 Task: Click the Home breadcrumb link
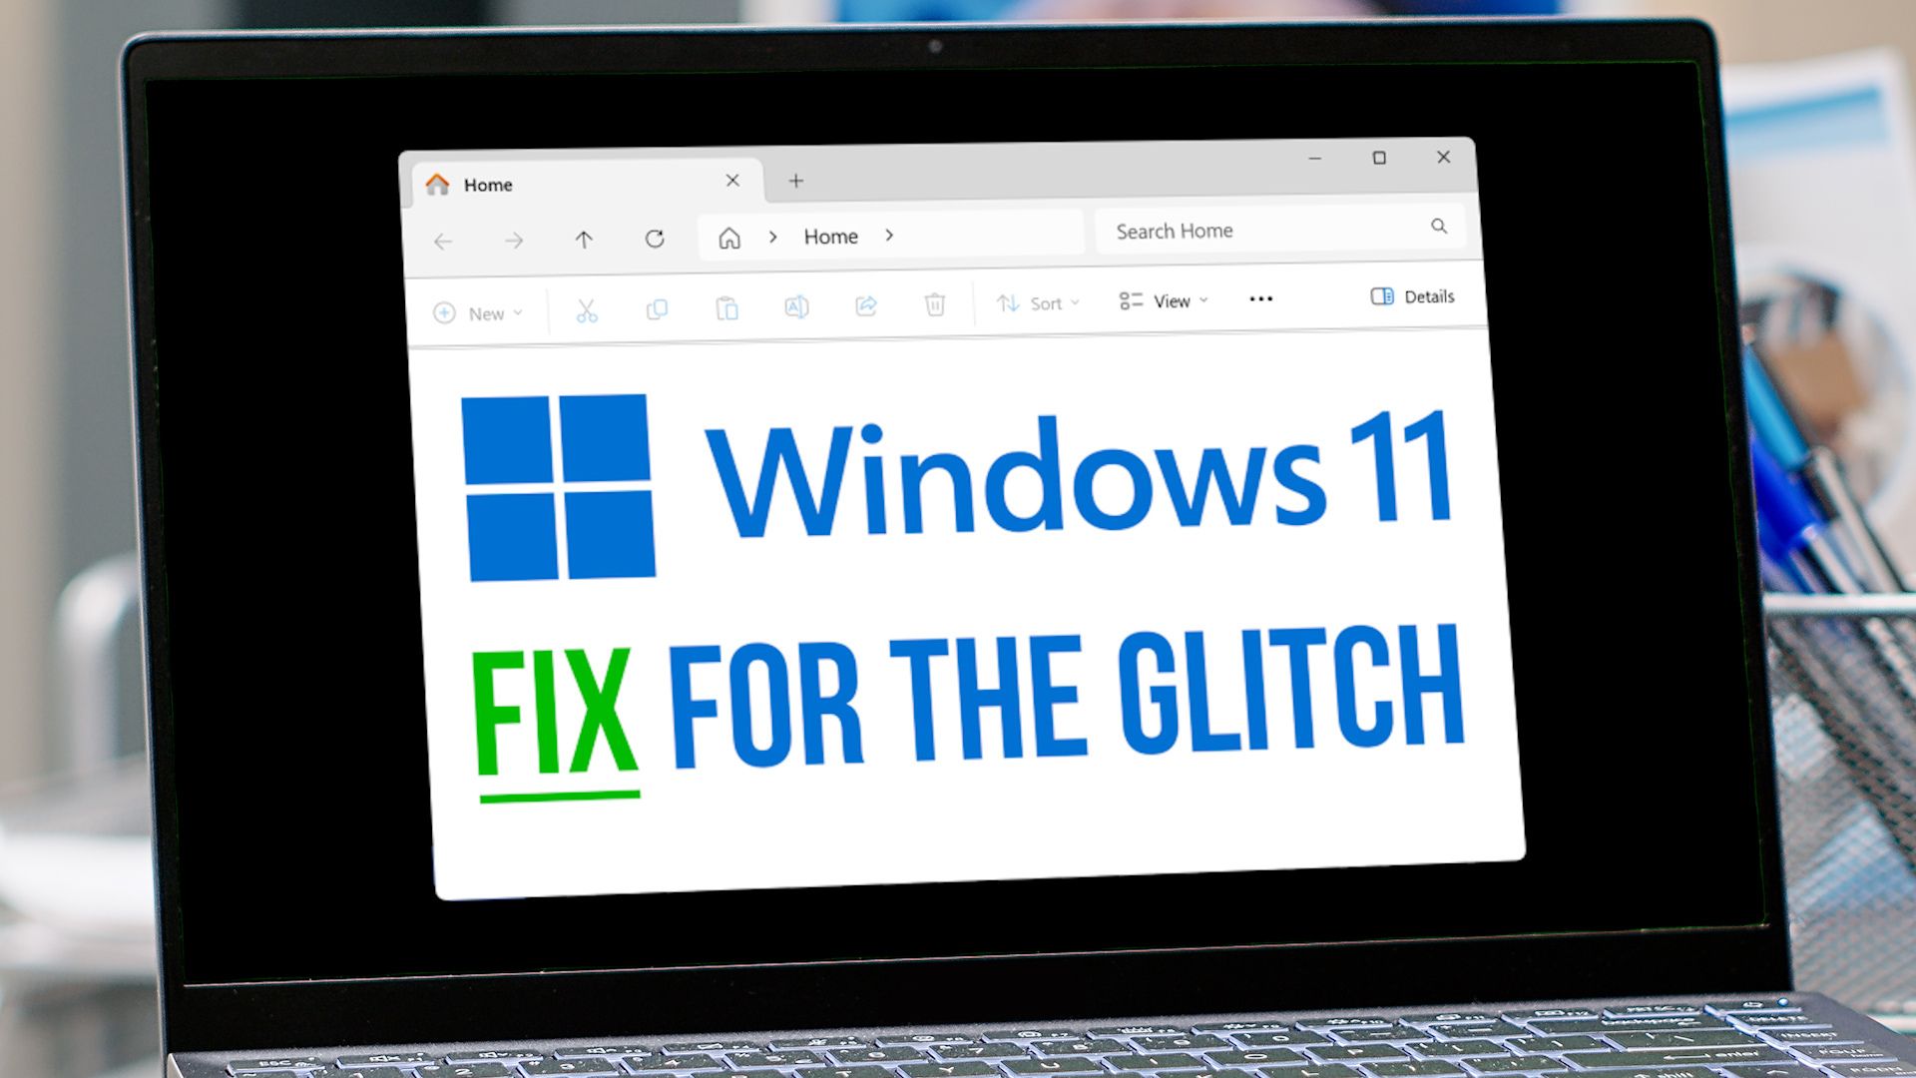click(829, 237)
